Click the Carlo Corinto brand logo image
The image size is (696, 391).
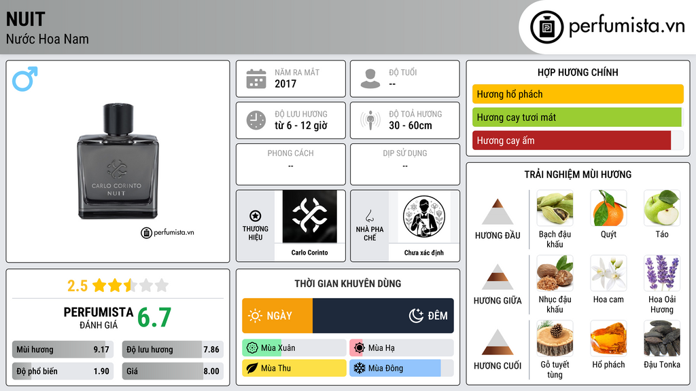tap(309, 217)
